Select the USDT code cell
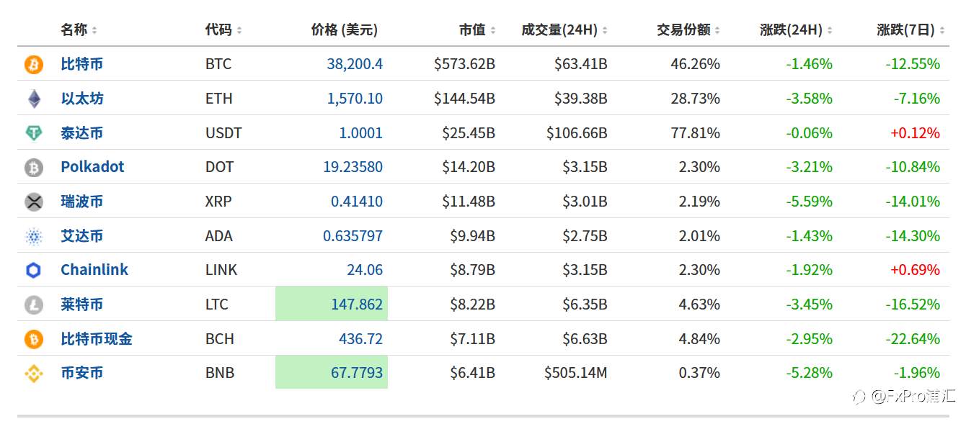 click(x=223, y=133)
